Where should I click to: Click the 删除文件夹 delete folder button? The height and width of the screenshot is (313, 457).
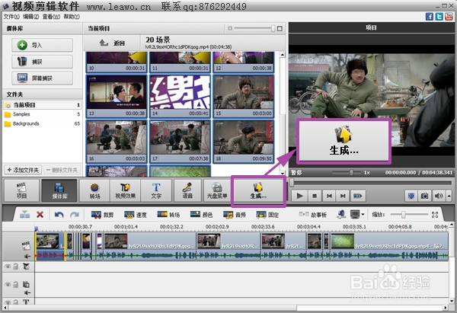[x=62, y=170]
